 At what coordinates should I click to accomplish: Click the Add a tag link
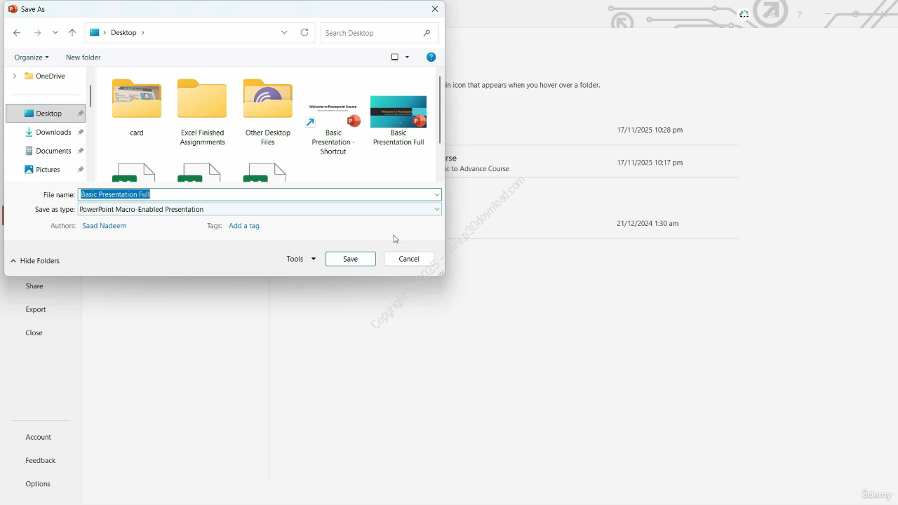244,226
